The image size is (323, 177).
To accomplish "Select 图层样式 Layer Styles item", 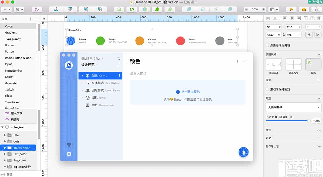I will pos(100,90).
